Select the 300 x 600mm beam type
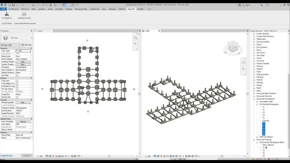 click(268, 145)
